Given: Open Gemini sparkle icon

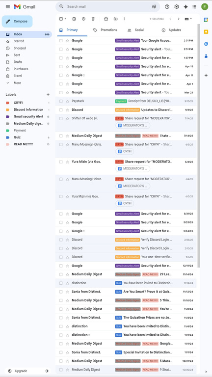Looking at the screenshot, I should click(x=185, y=7).
